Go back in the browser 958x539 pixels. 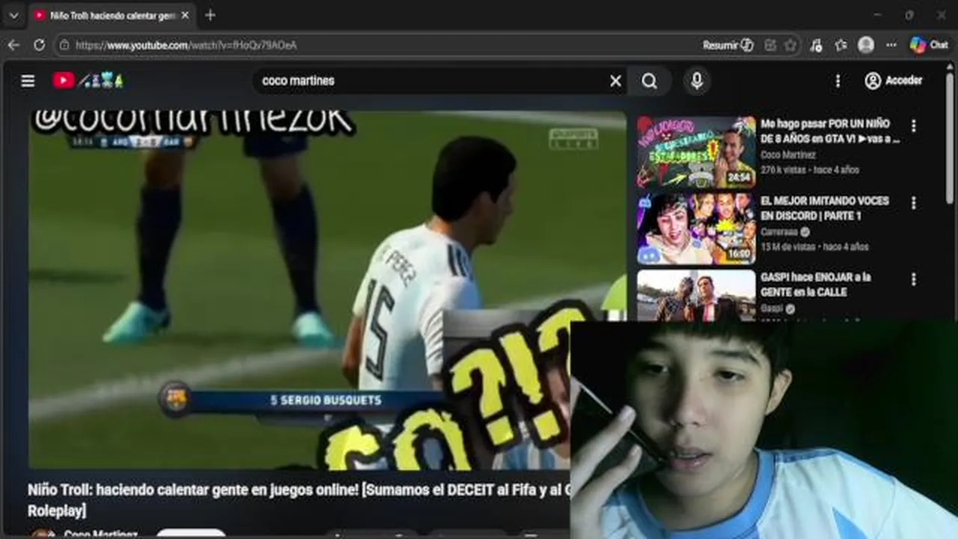point(13,45)
